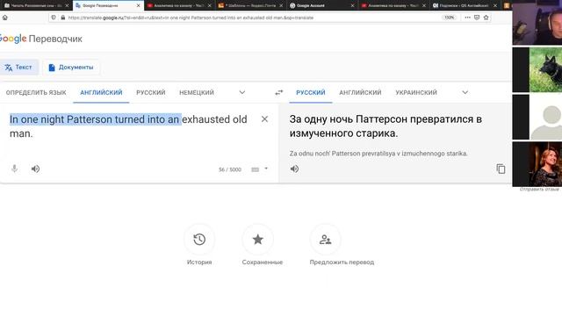Select the blank avatar participant thumbnail
This screenshot has height=316, width=562.
(x=537, y=117)
